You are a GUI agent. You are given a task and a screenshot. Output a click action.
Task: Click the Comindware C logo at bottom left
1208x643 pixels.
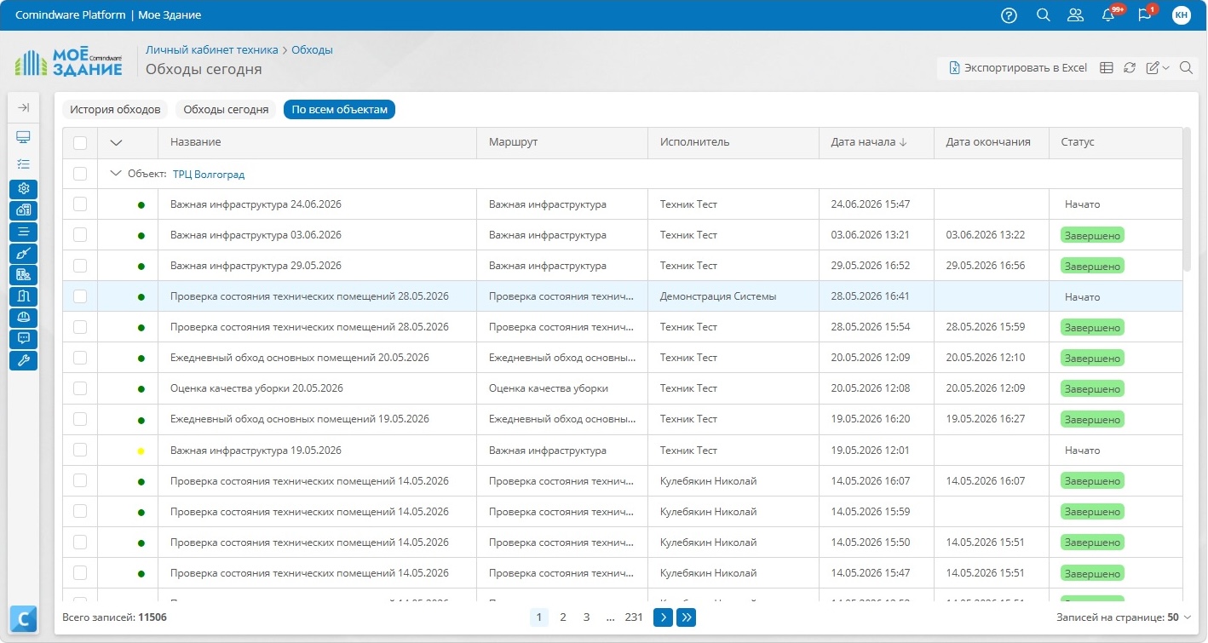tap(23, 618)
